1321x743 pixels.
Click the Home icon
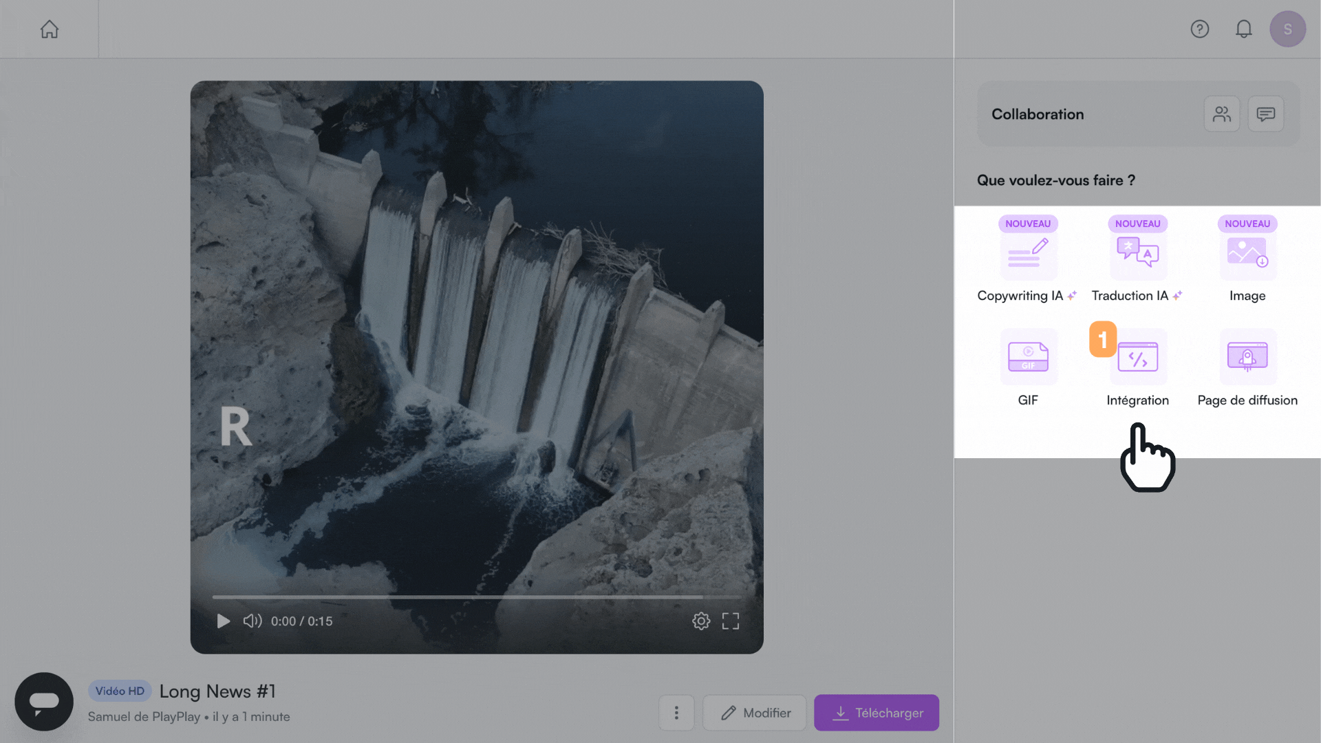coord(50,29)
